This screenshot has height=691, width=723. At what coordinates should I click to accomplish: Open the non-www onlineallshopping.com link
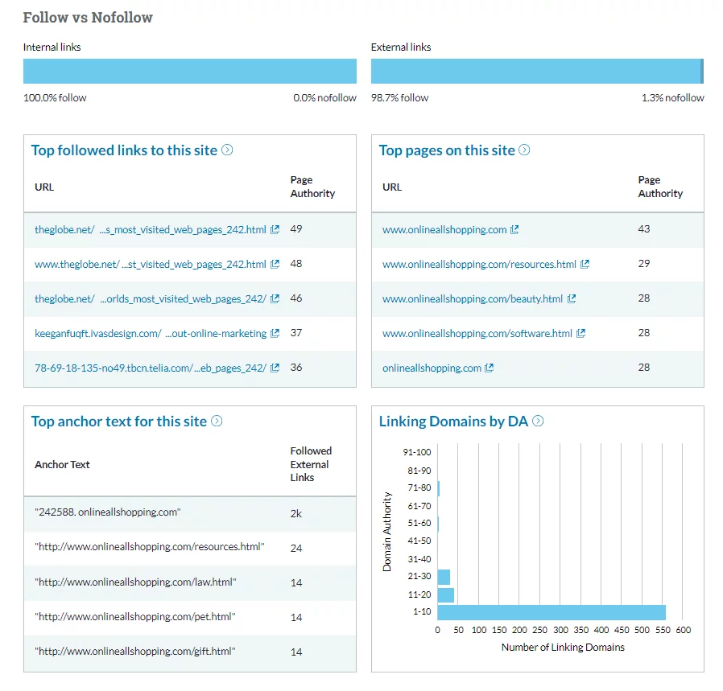point(432,368)
